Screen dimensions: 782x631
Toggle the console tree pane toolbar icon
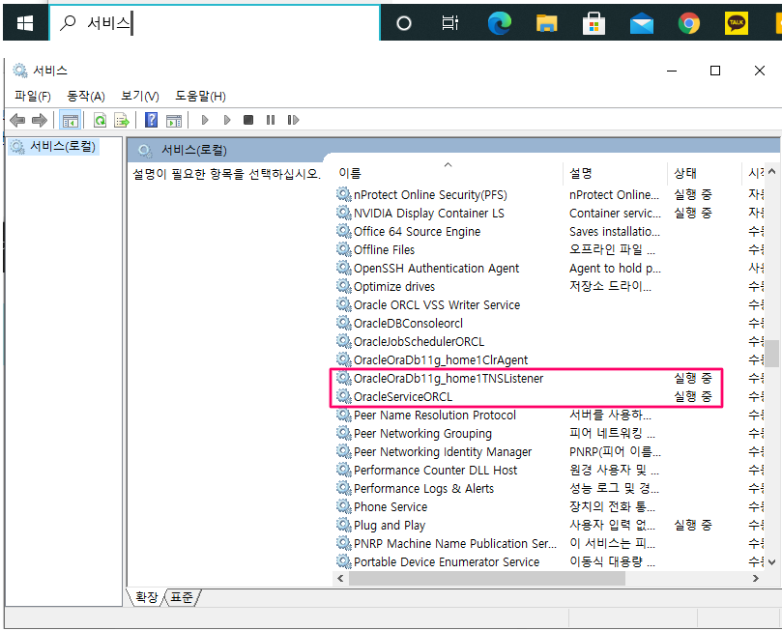(x=70, y=120)
